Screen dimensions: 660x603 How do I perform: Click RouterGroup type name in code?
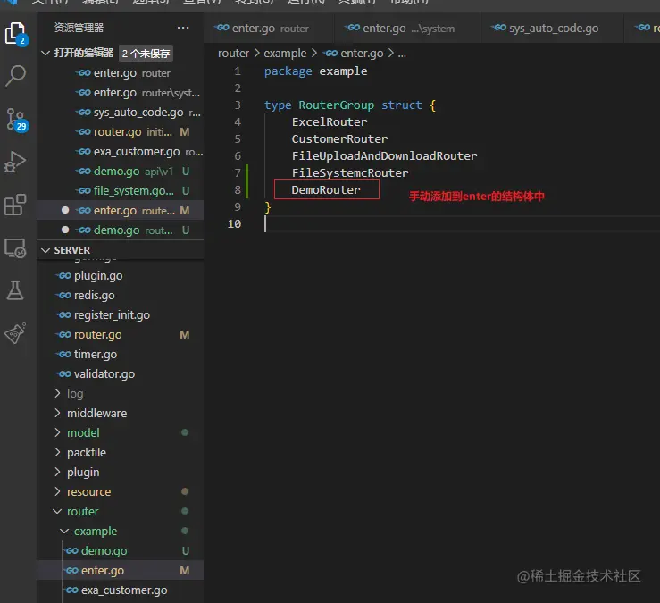pos(336,105)
